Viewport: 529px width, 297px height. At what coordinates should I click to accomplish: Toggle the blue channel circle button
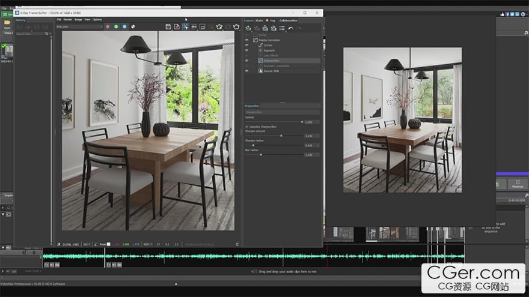pyautogui.click(x=124, y=26)
